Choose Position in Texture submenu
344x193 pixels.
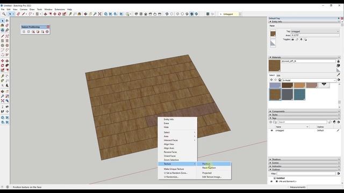coord(214,164)
